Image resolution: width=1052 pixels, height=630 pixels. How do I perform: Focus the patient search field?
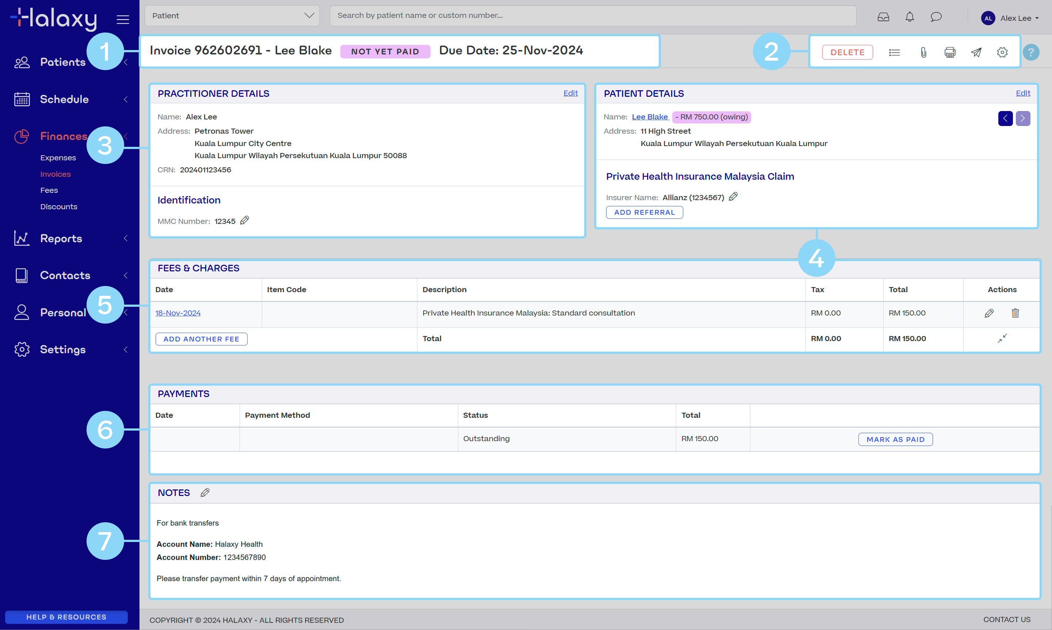coord(593,16)
